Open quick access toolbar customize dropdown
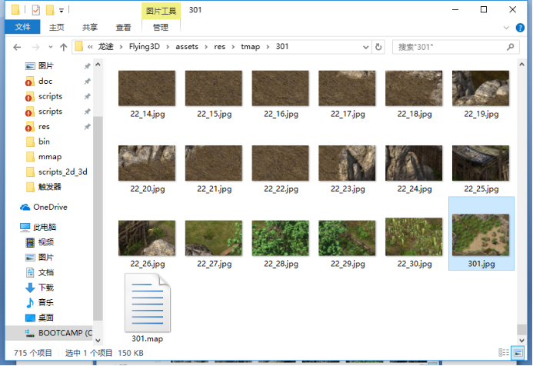The height and width of the screenshot is (366, 533). [62, 11]
